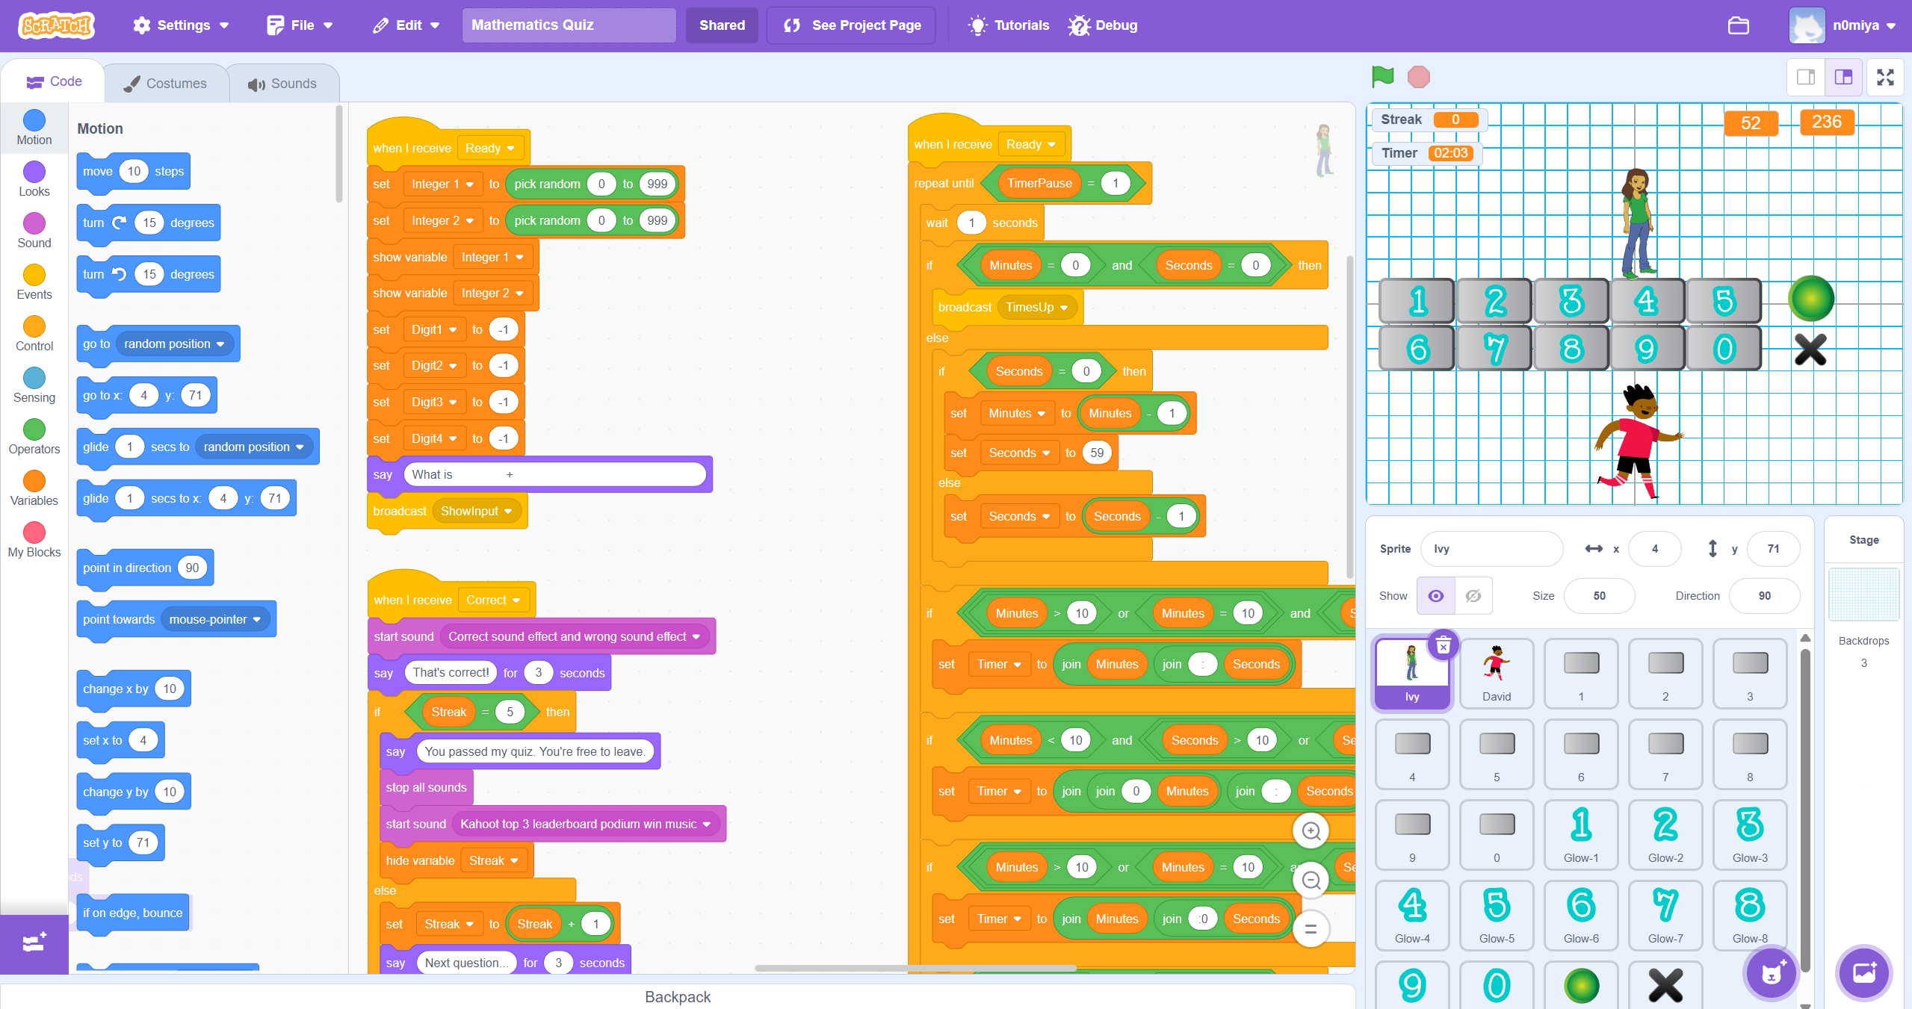Select the My Blocks category
The image size is (1912, 1009).
point(34,540)
